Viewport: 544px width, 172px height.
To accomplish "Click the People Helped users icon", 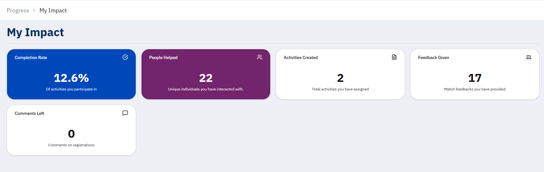I will coord(260,57).
